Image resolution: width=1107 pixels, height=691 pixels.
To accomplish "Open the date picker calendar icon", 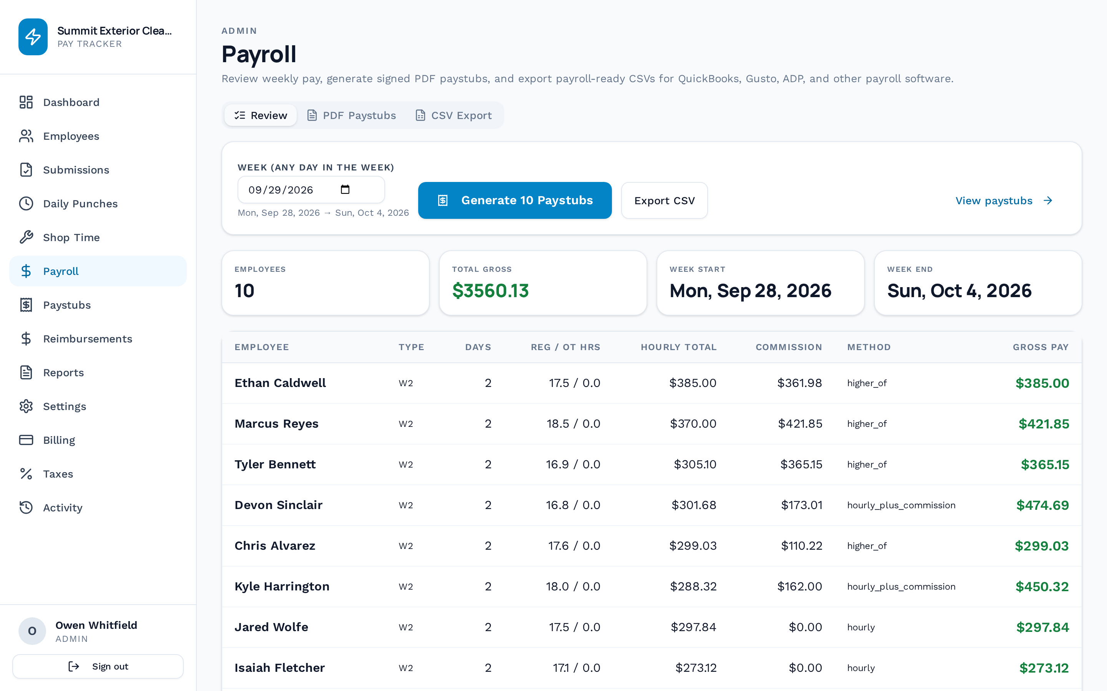I will click(x=346, y=190).
